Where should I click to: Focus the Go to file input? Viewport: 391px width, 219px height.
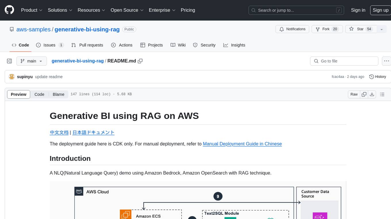[344, 61]
